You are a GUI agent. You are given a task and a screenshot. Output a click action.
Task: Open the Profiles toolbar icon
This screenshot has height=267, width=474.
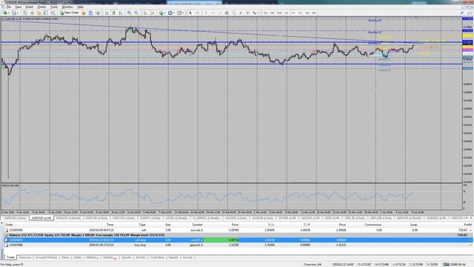point(14,13)
